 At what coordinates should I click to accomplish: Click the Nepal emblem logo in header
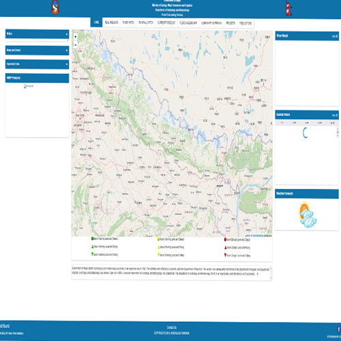point(55,8)
